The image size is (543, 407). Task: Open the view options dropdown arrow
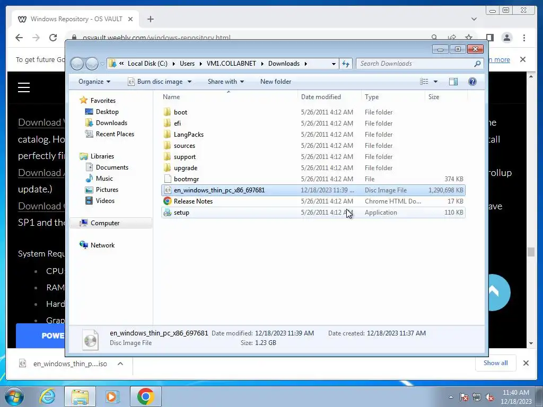coord(435,81)
